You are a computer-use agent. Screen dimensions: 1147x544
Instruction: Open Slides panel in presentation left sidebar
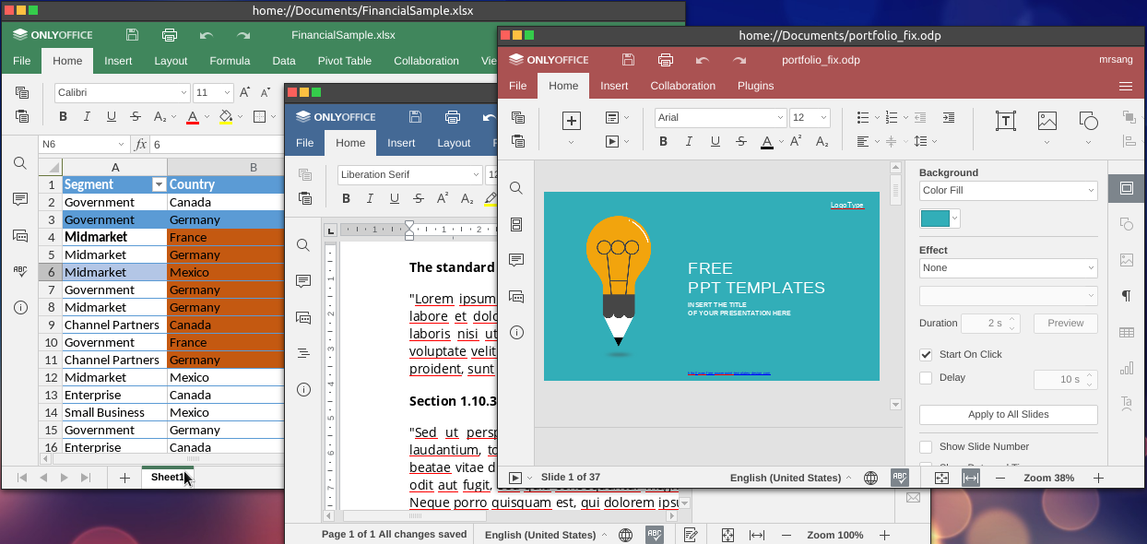click(516, 224)
